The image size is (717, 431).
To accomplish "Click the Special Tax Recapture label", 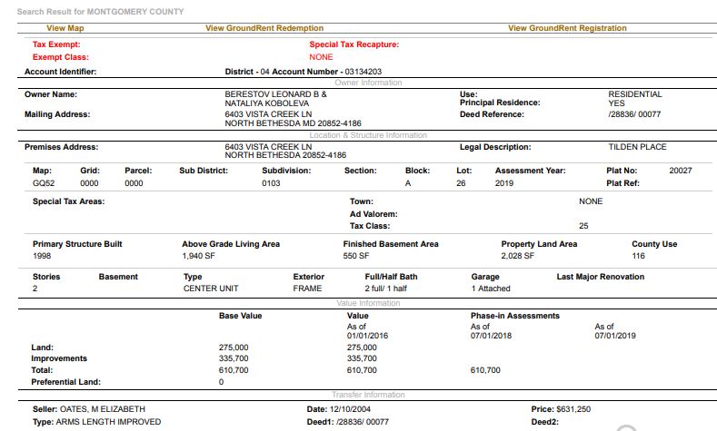I will (x=354, y=44).
